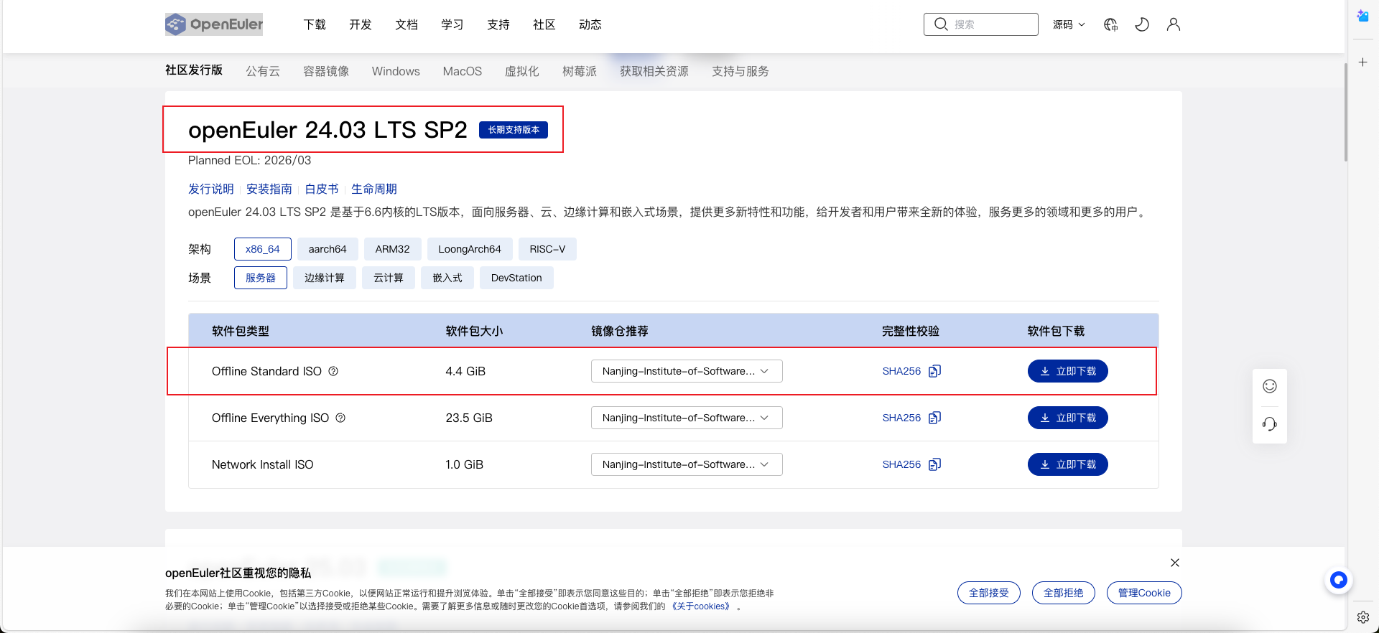Open the 下载 menu
This screenshot has width=1379, height=633.
pyautogui.click(x=315, y=24)
